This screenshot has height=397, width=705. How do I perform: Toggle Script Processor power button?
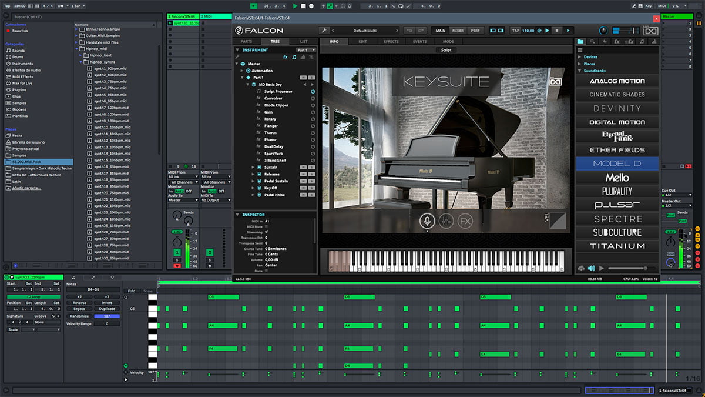pyautogui.click(x=313, y=91)
